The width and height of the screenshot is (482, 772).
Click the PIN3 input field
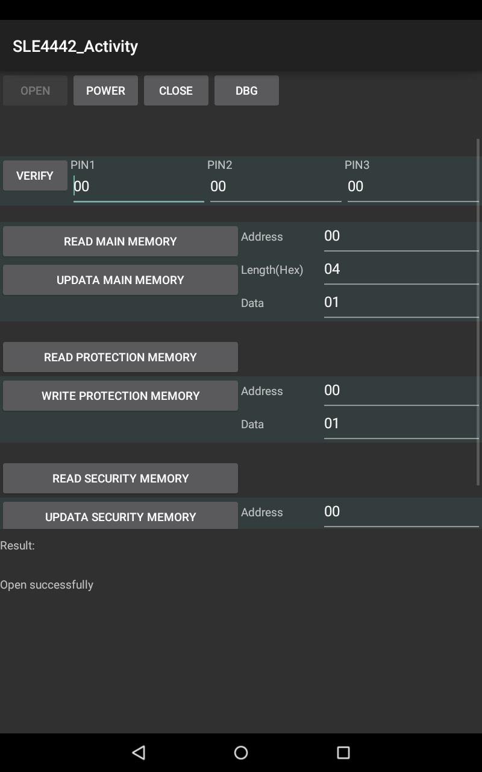tap(412, 187)
